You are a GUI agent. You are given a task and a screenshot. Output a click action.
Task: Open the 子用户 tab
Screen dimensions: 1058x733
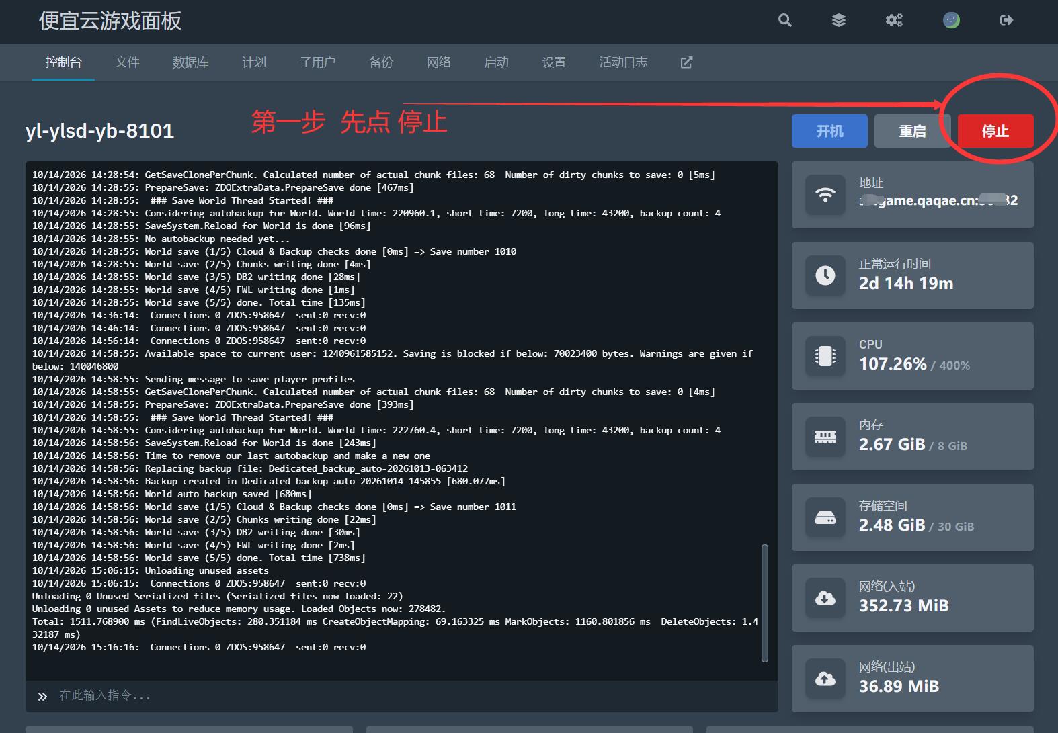[x=317, y=62]
